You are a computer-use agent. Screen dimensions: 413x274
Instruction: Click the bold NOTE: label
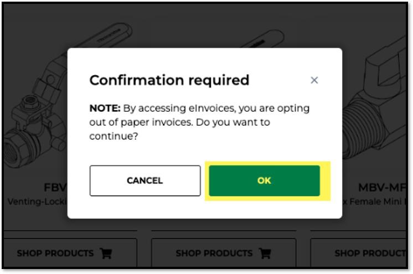click(x=105, y=108)
